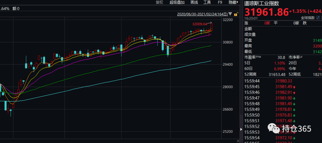Click the 2020/06/30-2021/02/24 date range link
Image resolution: width=322 pixels, height=143 pixels.
point(202,14)
